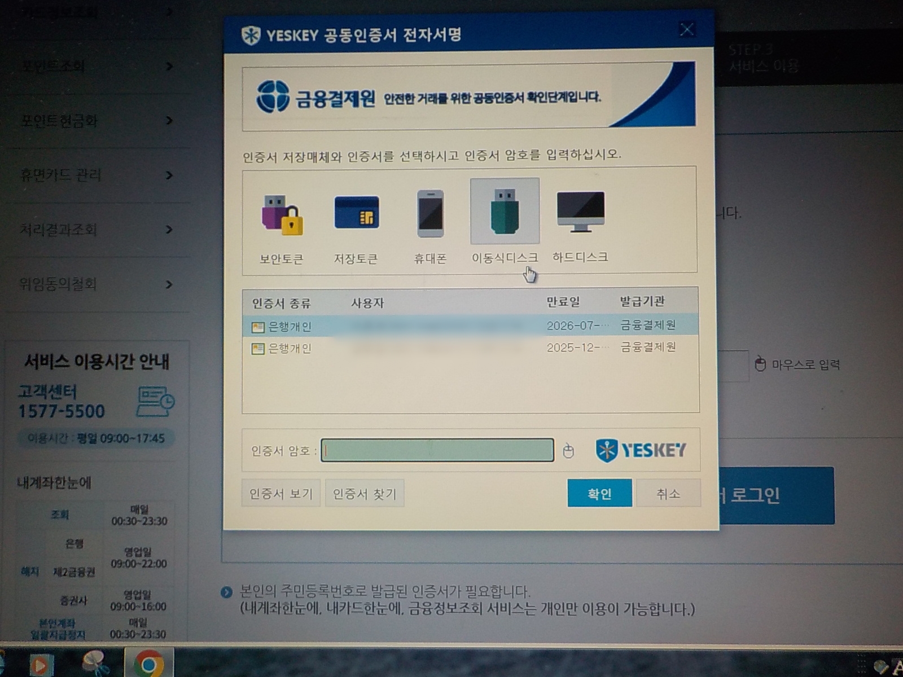Screen dimensions: 903x677
Task: Open the taskbar icon left of Chrome
Action: [x=95, y=663]
